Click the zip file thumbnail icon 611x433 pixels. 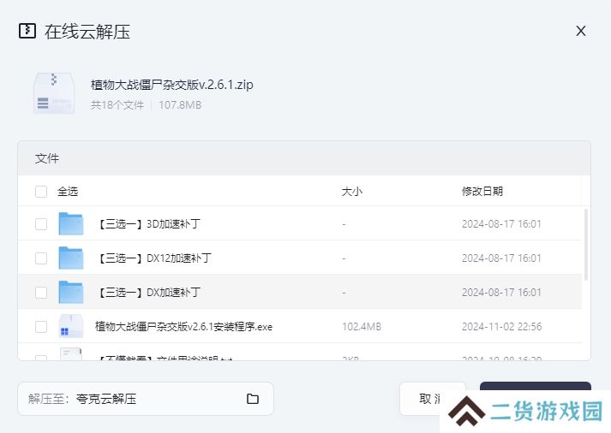click(x=54, y=93)
